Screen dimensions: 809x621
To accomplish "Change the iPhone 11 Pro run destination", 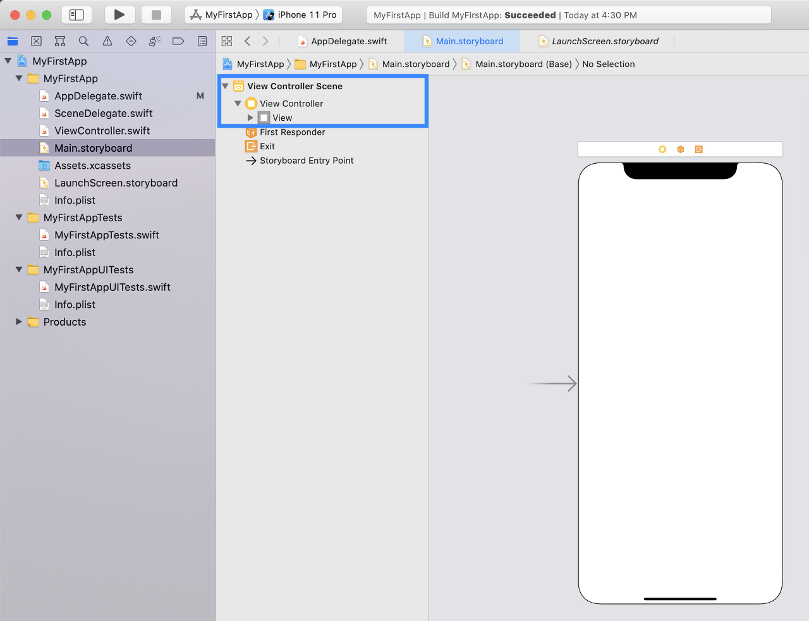I will 300,15.
